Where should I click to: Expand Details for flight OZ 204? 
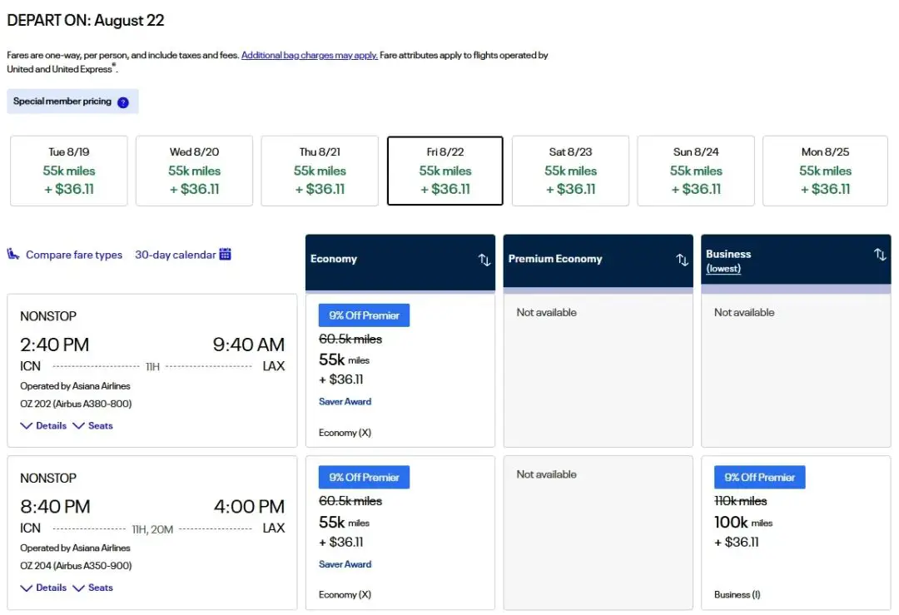[44, 588]
